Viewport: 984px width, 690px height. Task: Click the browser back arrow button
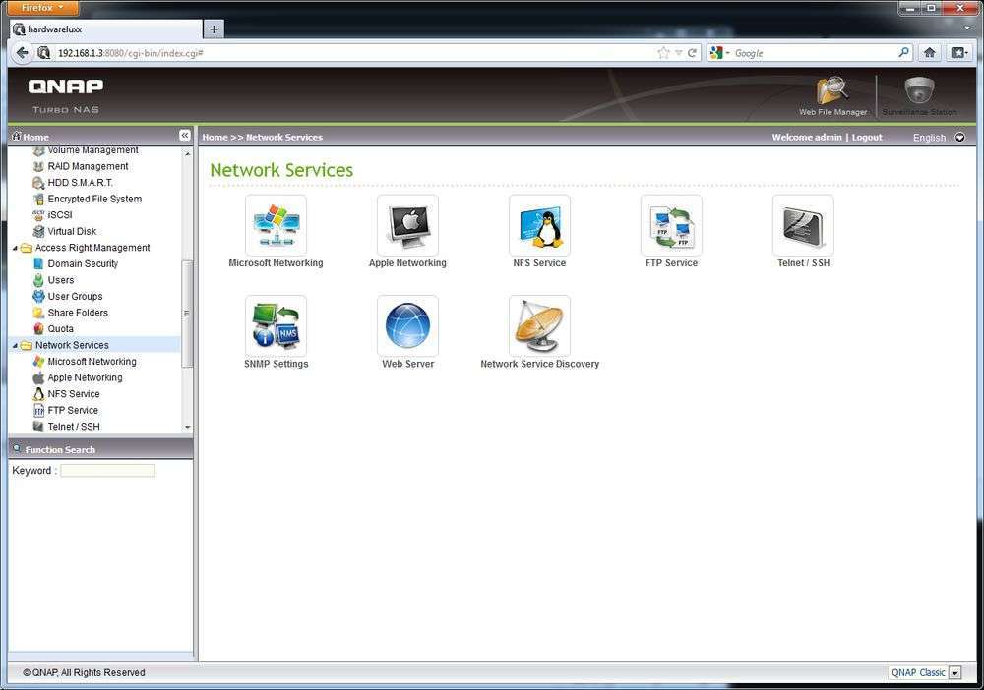coord(23,53)
